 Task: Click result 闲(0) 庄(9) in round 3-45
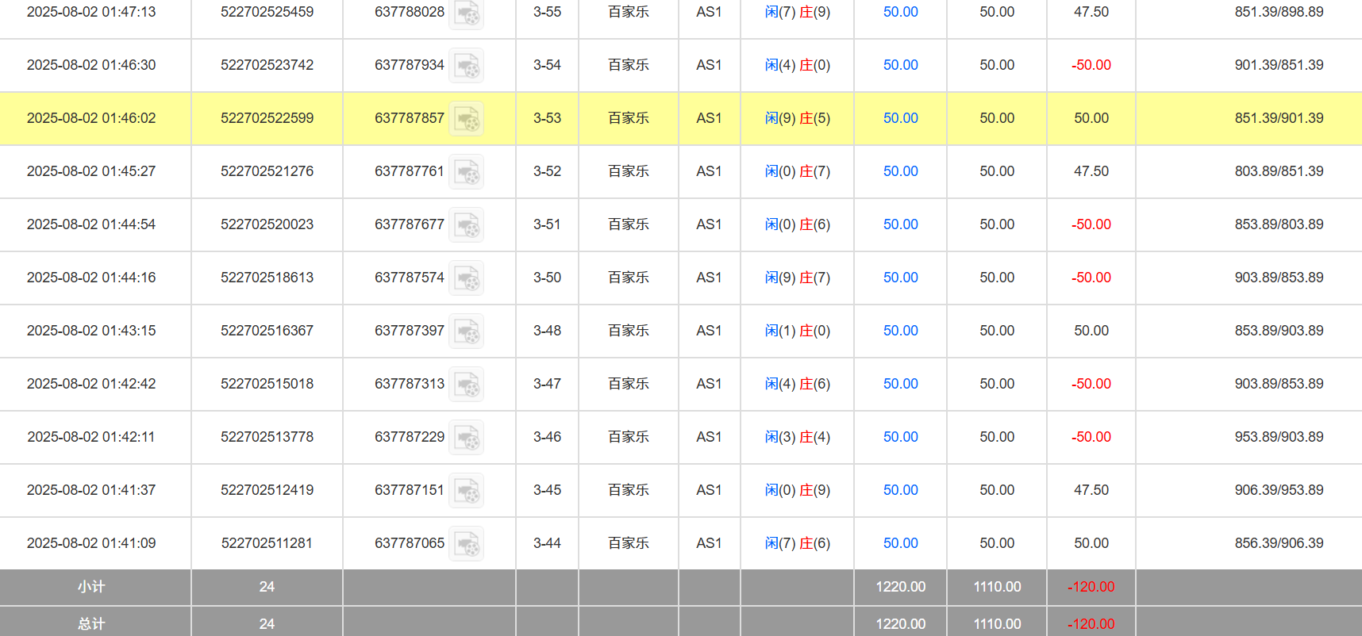pyautogui.click(x=797, y=490)
